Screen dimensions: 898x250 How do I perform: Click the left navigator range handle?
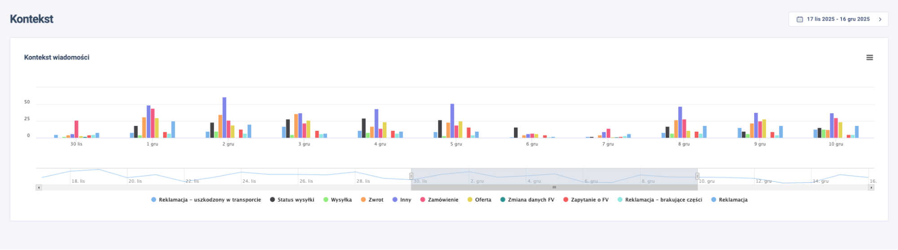coord(411,176)
